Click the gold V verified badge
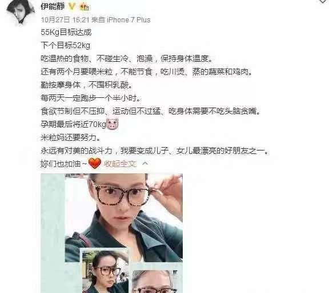The image size is (329, 293). pyautogui.click(x=72, y=6)
